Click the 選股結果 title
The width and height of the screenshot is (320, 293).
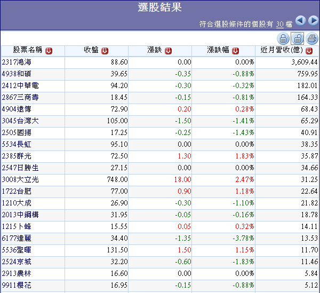tap(159, 7)
